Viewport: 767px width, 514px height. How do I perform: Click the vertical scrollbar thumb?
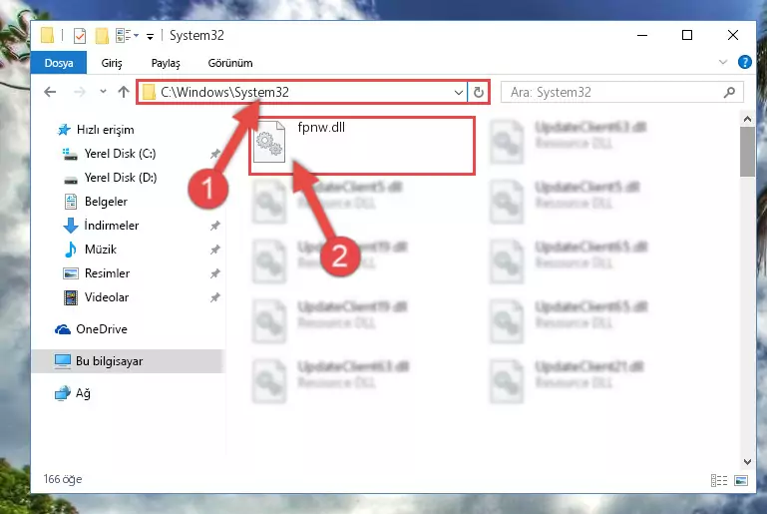click(x=747, y=152)
